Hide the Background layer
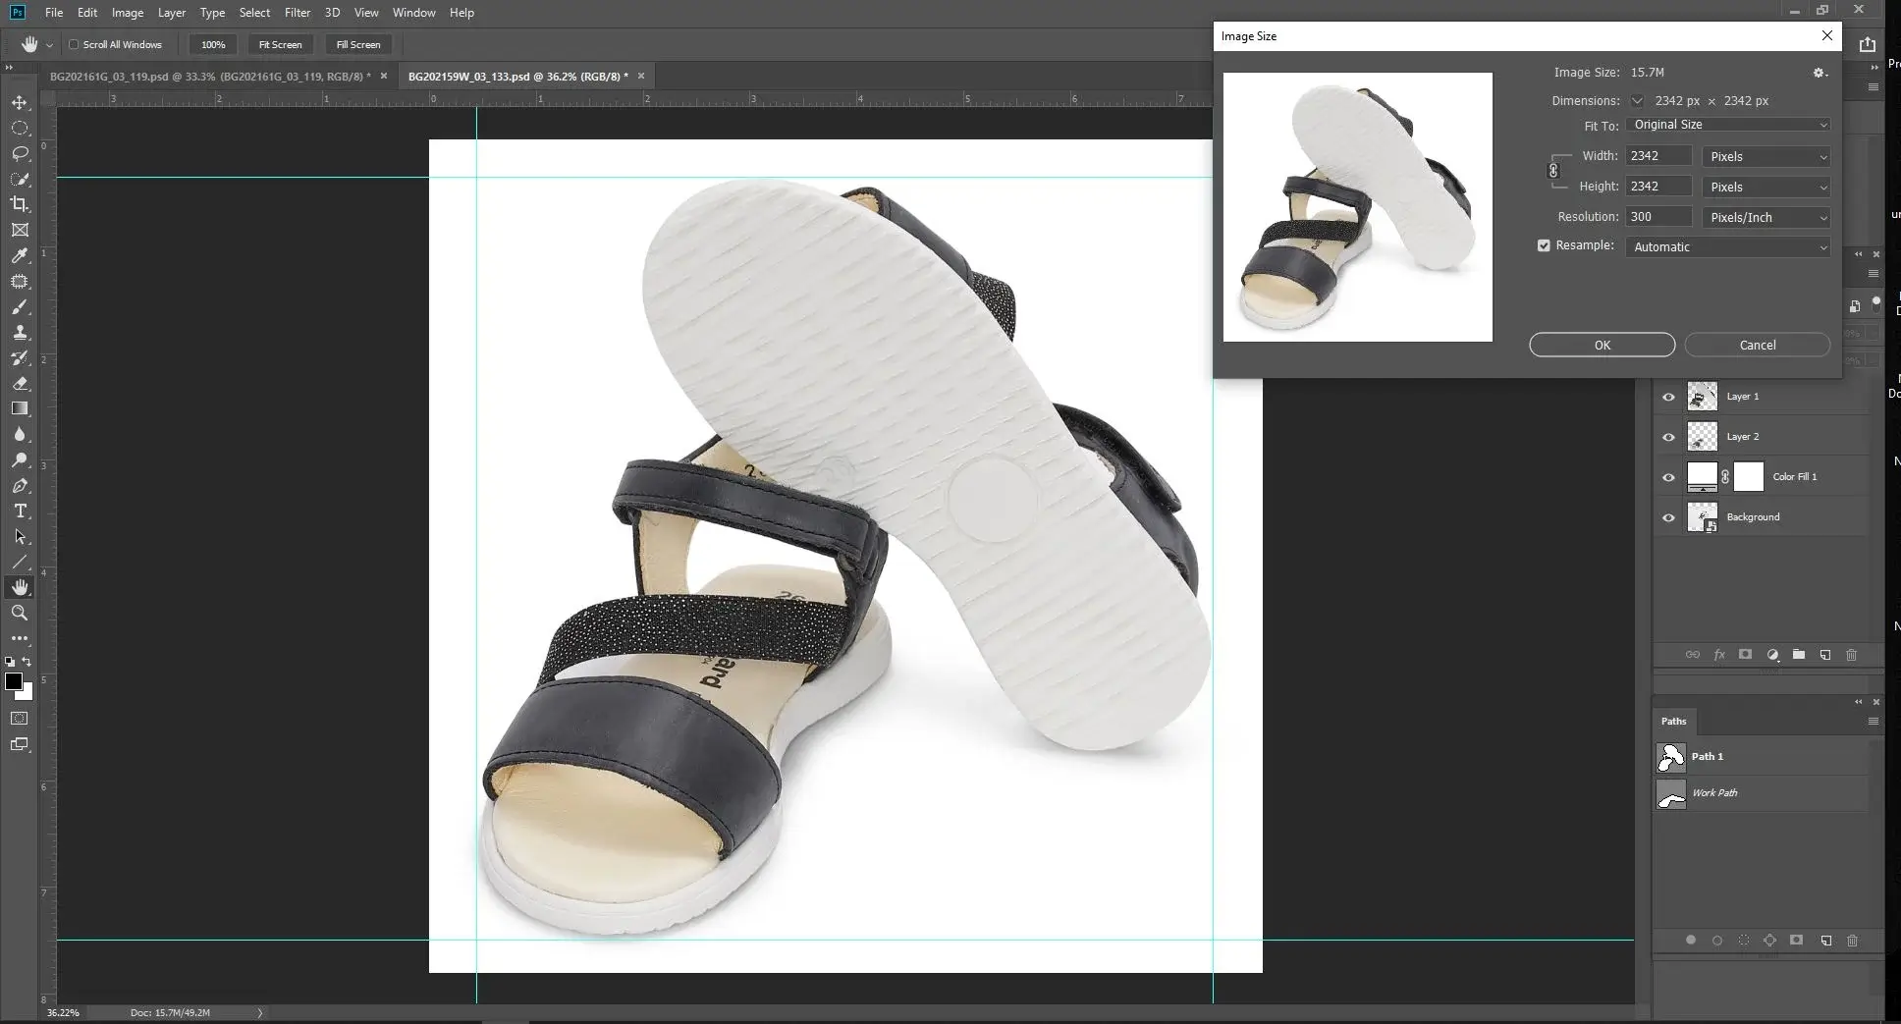Image resolution: width=1901 pixels, height=1024 pixels. (x=1669, y=517)
